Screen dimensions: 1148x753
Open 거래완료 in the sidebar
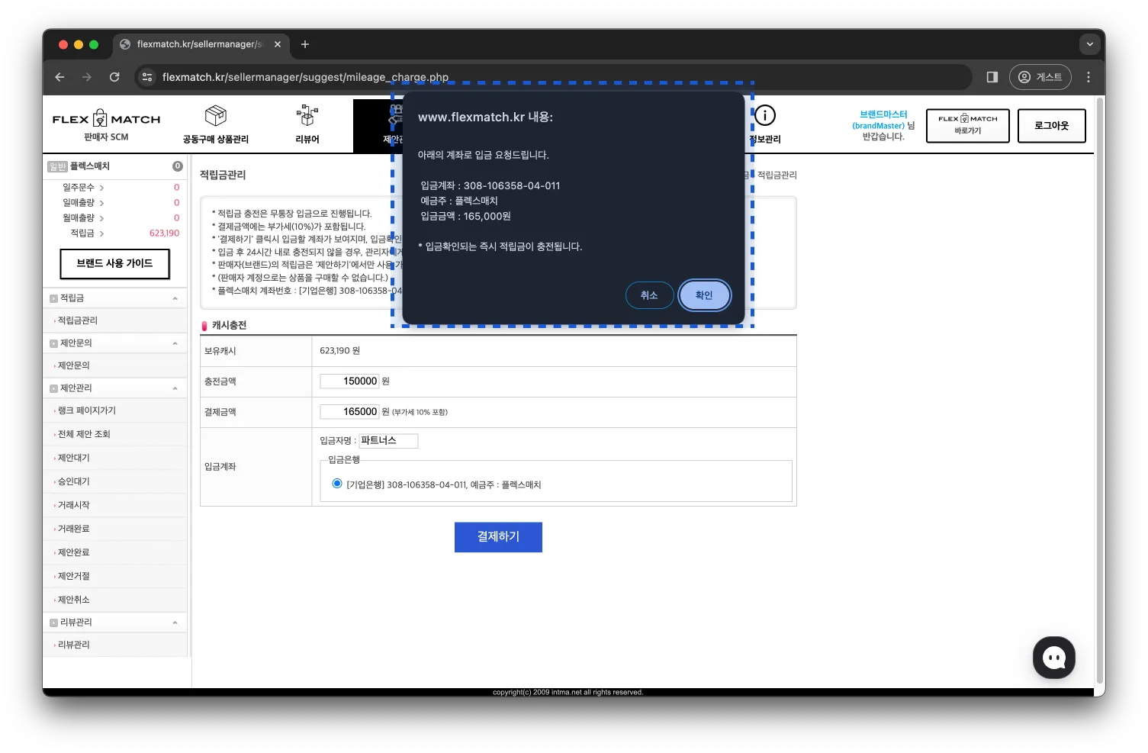[x=74, y=529]
